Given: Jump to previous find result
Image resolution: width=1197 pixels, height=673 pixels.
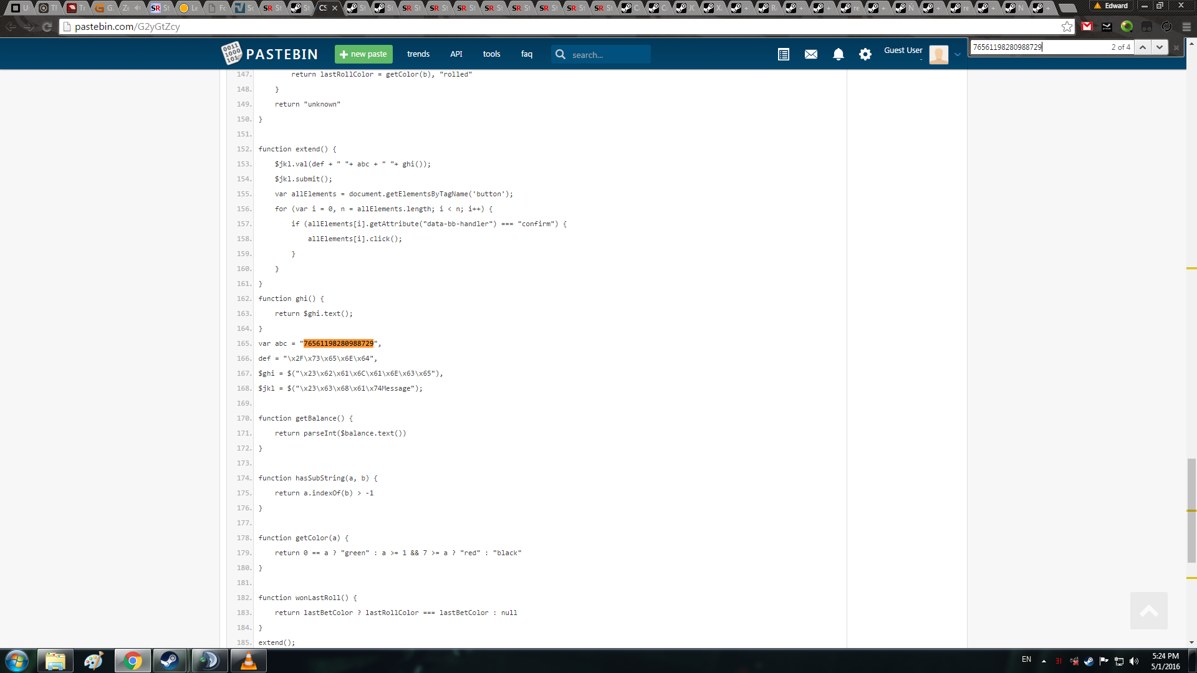Looking at the screenshot, I should click(1143, 47).
